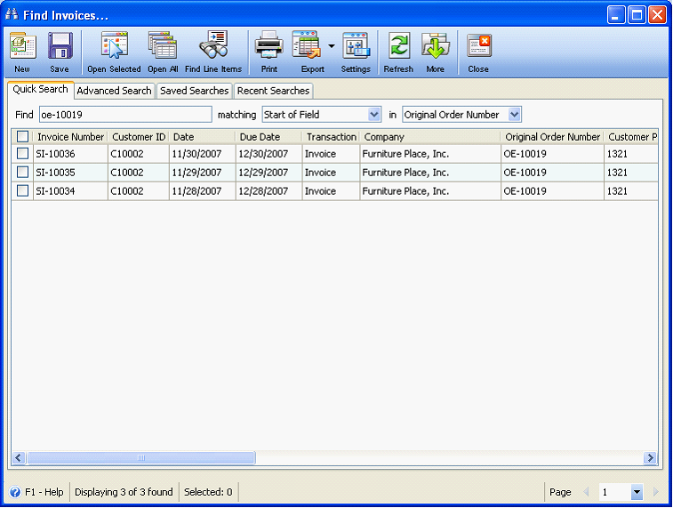
Task: Sort by Transaction column header
Action: [331, 136]
